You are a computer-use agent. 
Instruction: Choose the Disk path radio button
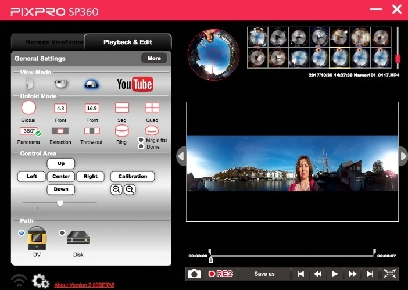62,232
